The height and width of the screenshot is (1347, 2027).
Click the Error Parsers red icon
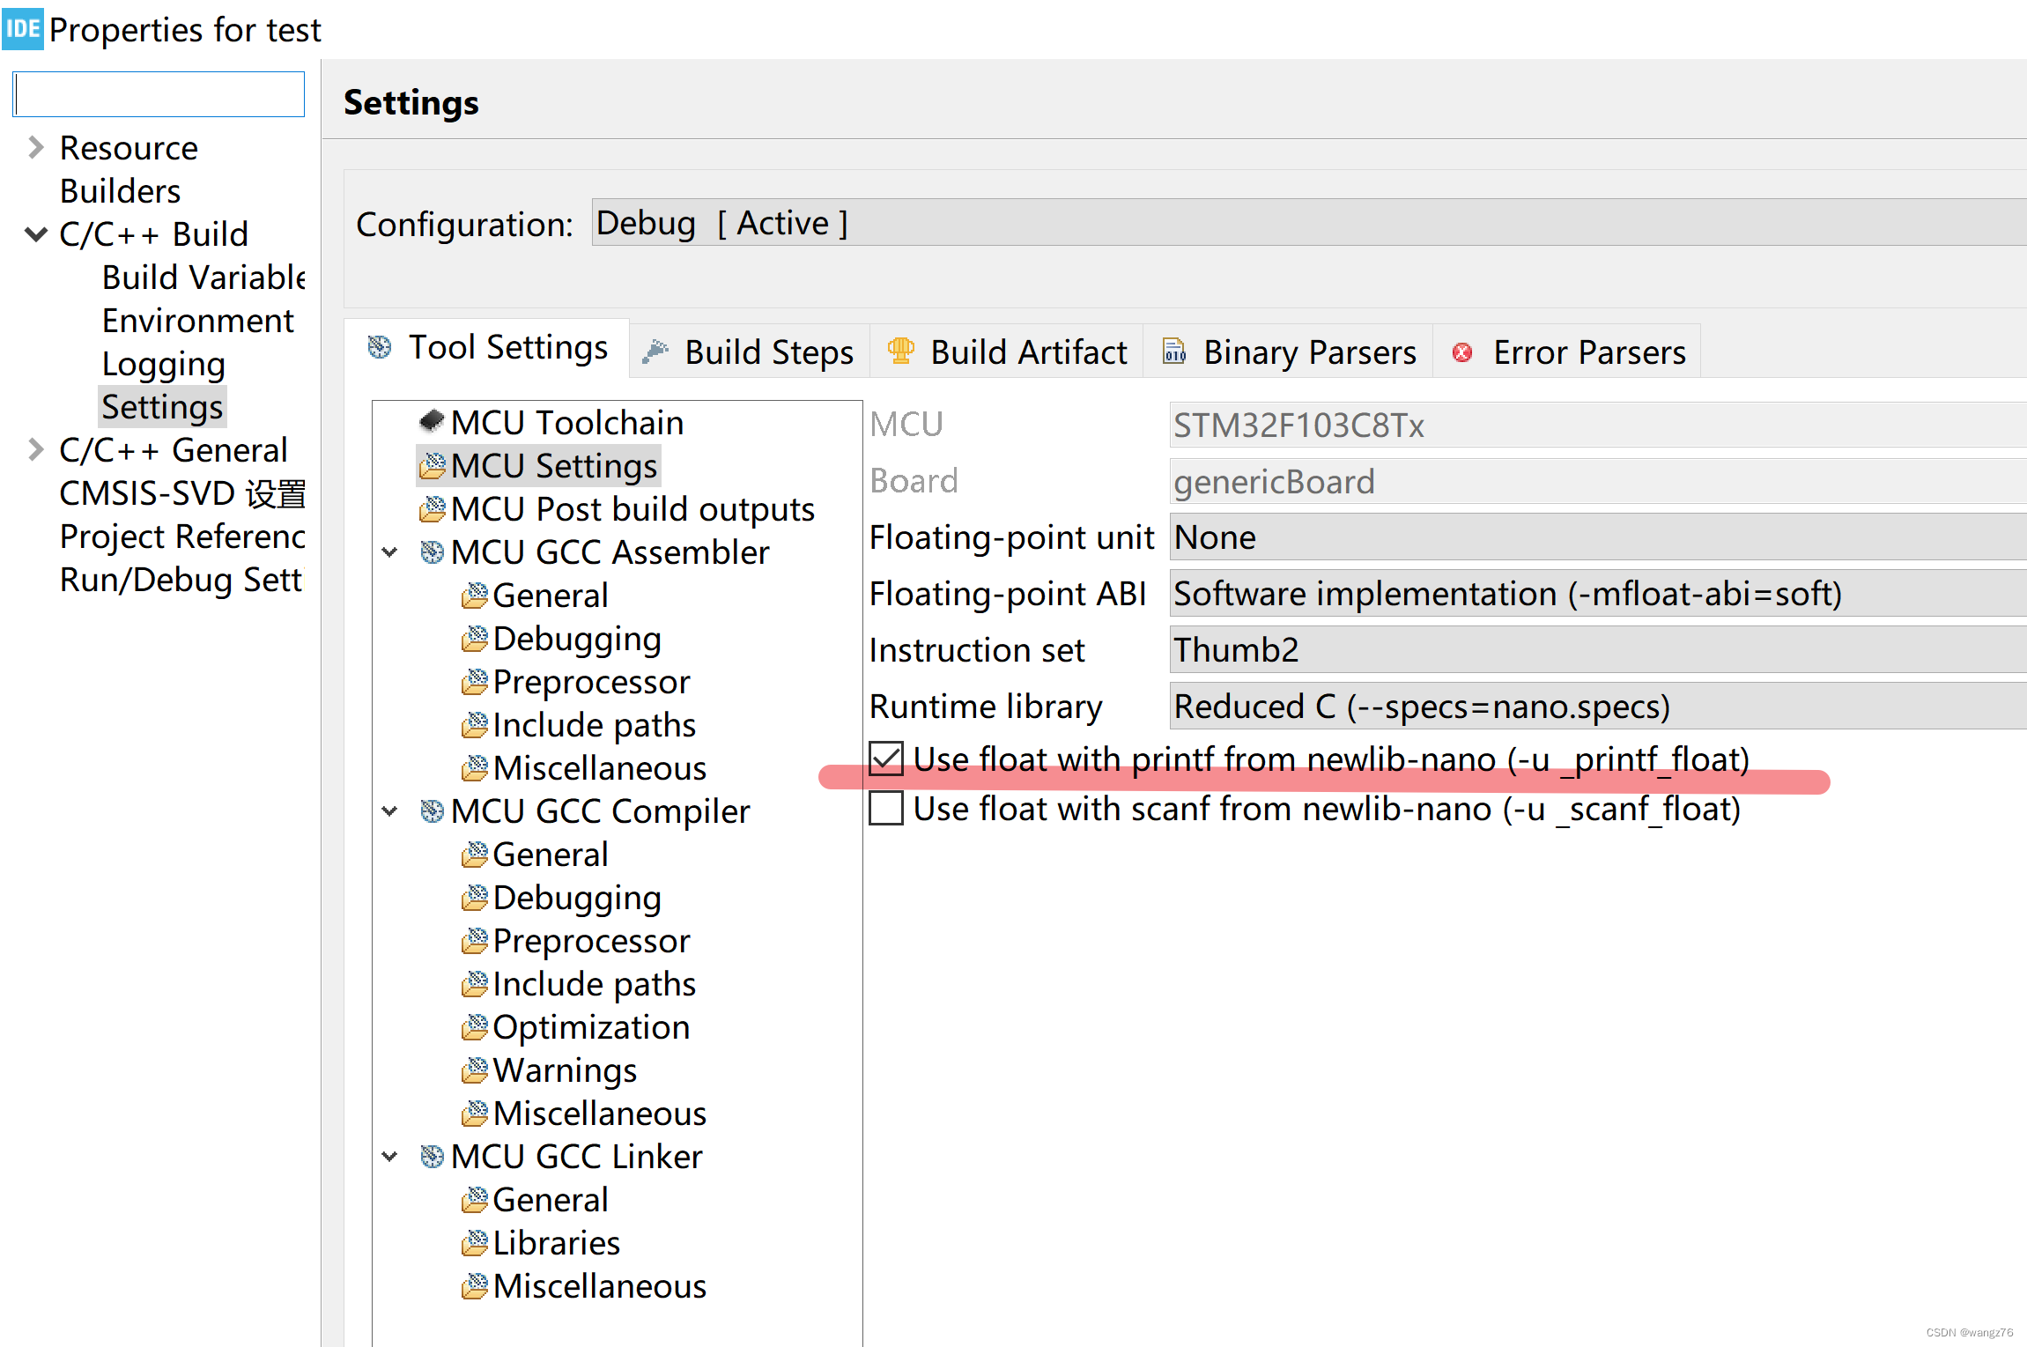click(1462, 352)
